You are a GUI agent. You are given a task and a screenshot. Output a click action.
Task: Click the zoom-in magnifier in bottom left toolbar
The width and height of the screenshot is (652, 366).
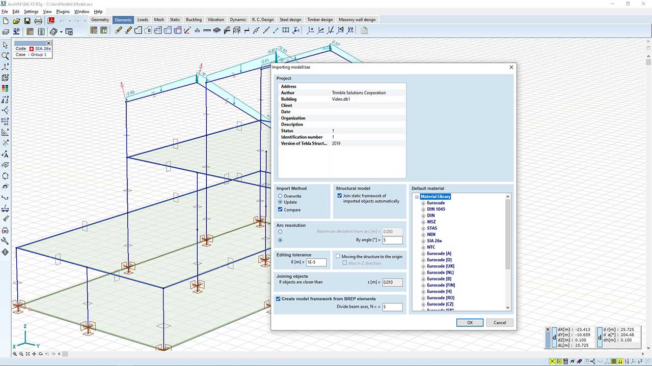coord(15,354)
